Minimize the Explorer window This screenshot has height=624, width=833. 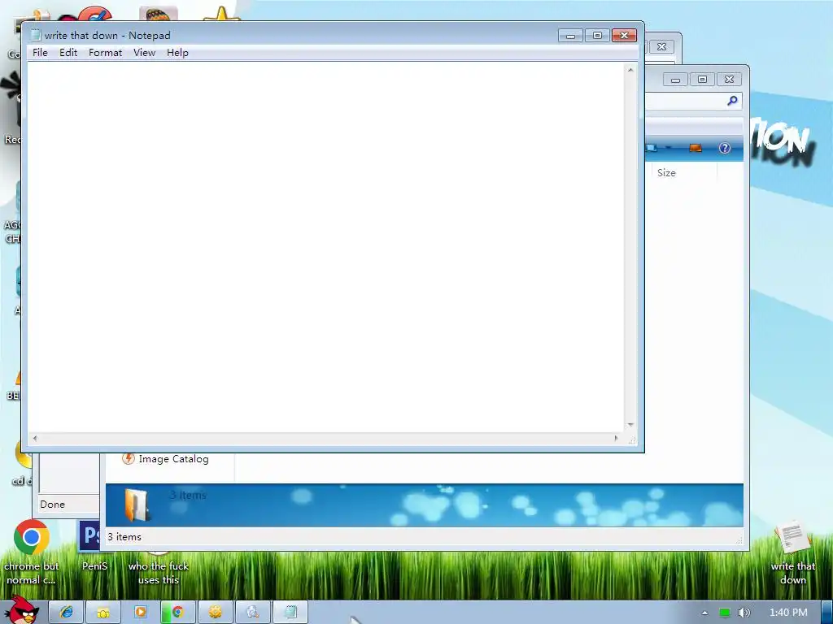coord(675,80)
